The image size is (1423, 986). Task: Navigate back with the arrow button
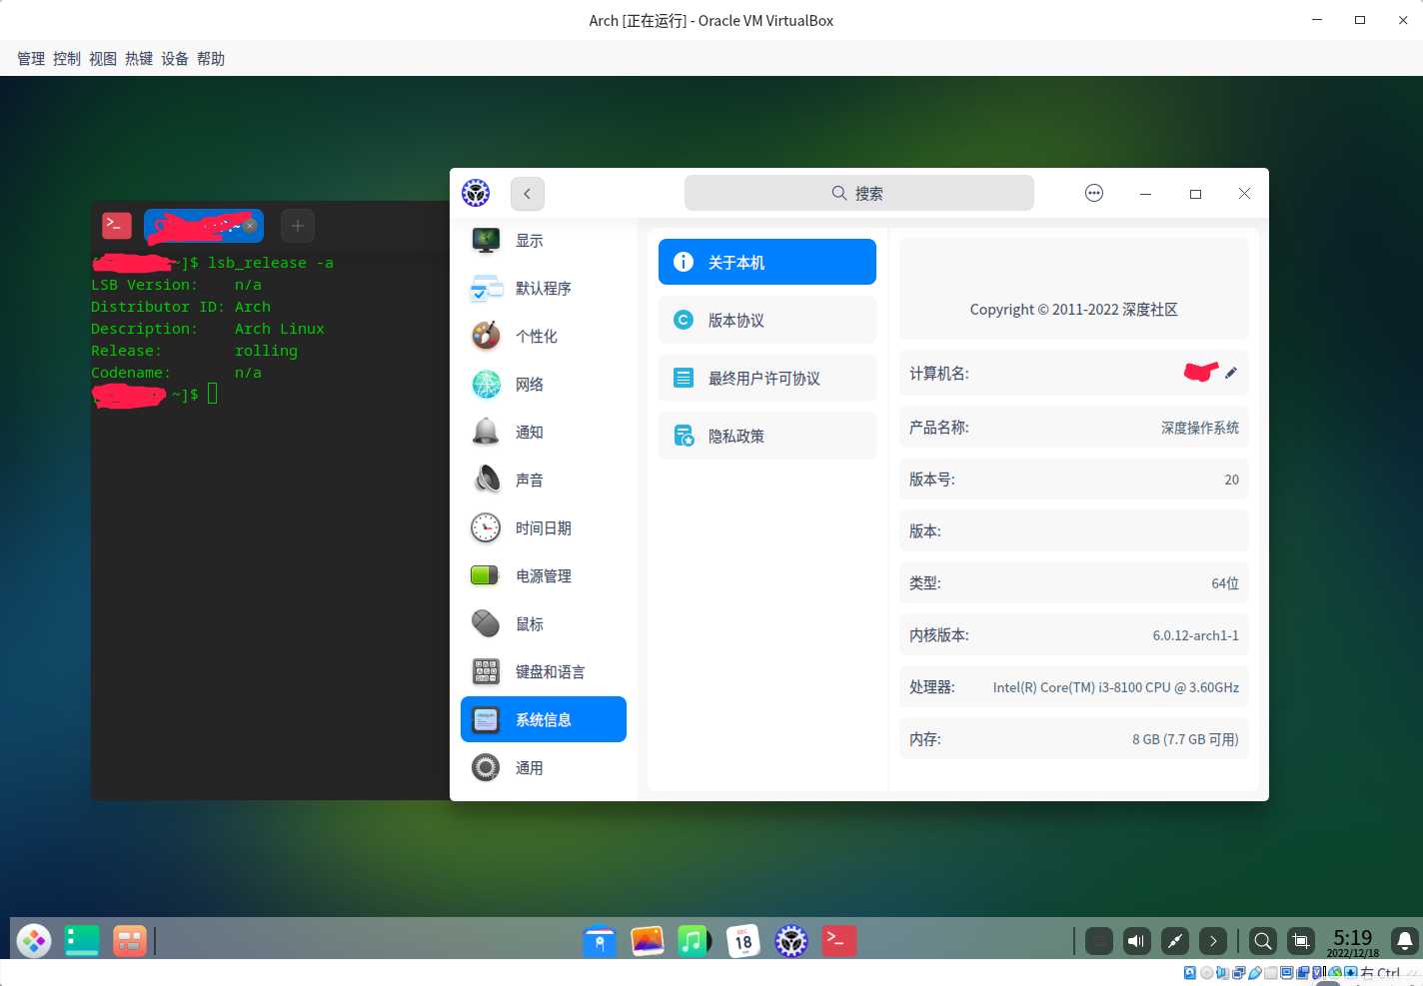528,193
